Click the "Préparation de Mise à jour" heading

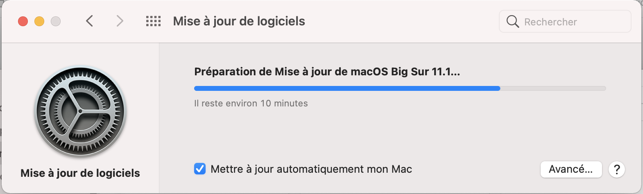pyautogui.click(x=327, y=72)
